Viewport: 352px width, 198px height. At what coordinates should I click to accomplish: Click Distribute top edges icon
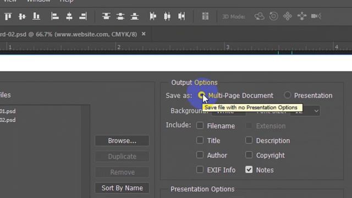click(106, 16)
